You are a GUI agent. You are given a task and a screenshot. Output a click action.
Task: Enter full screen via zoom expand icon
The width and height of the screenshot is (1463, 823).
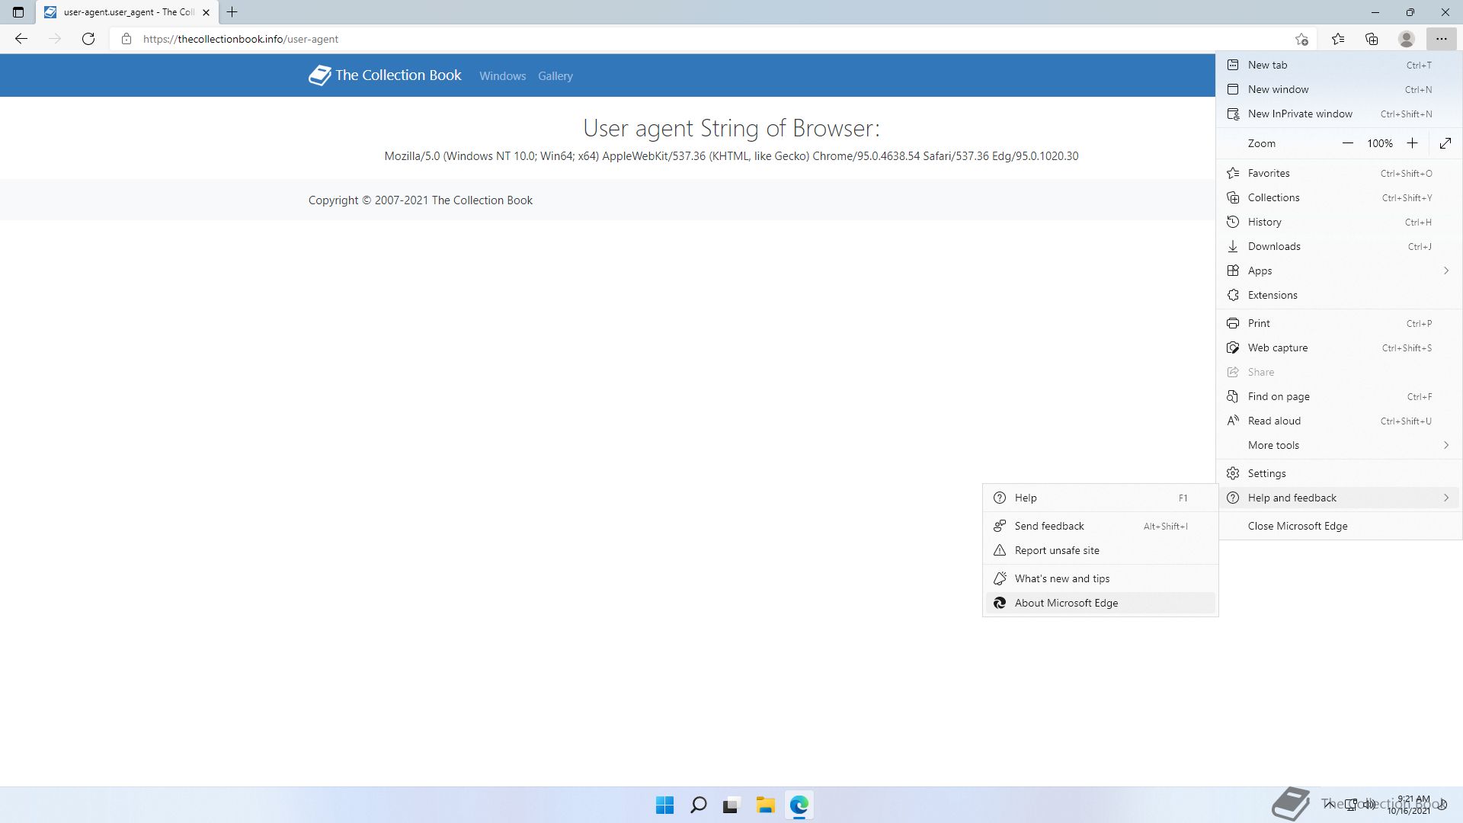coord(1445,143)
